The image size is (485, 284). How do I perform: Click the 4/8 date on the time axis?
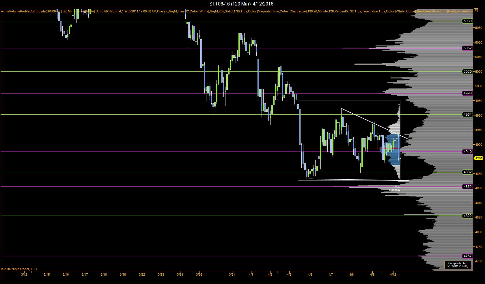tap(351, 274)
